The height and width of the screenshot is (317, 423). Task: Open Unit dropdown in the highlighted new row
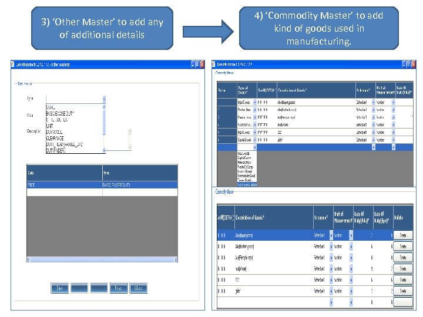tap(393, 147)
